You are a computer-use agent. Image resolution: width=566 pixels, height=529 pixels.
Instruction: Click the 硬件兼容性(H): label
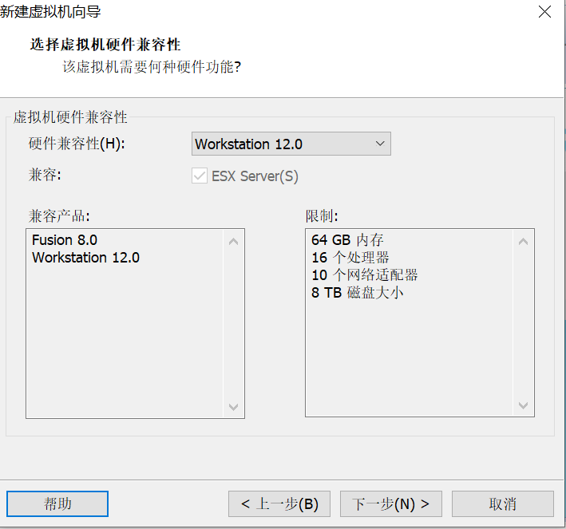[x=77, y=144]
